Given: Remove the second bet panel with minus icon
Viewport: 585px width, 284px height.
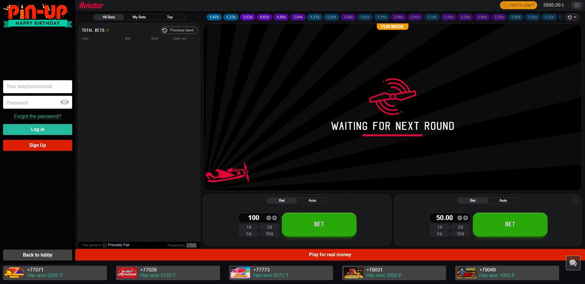Looking at the screenshot, I should [x=575, y=201].
